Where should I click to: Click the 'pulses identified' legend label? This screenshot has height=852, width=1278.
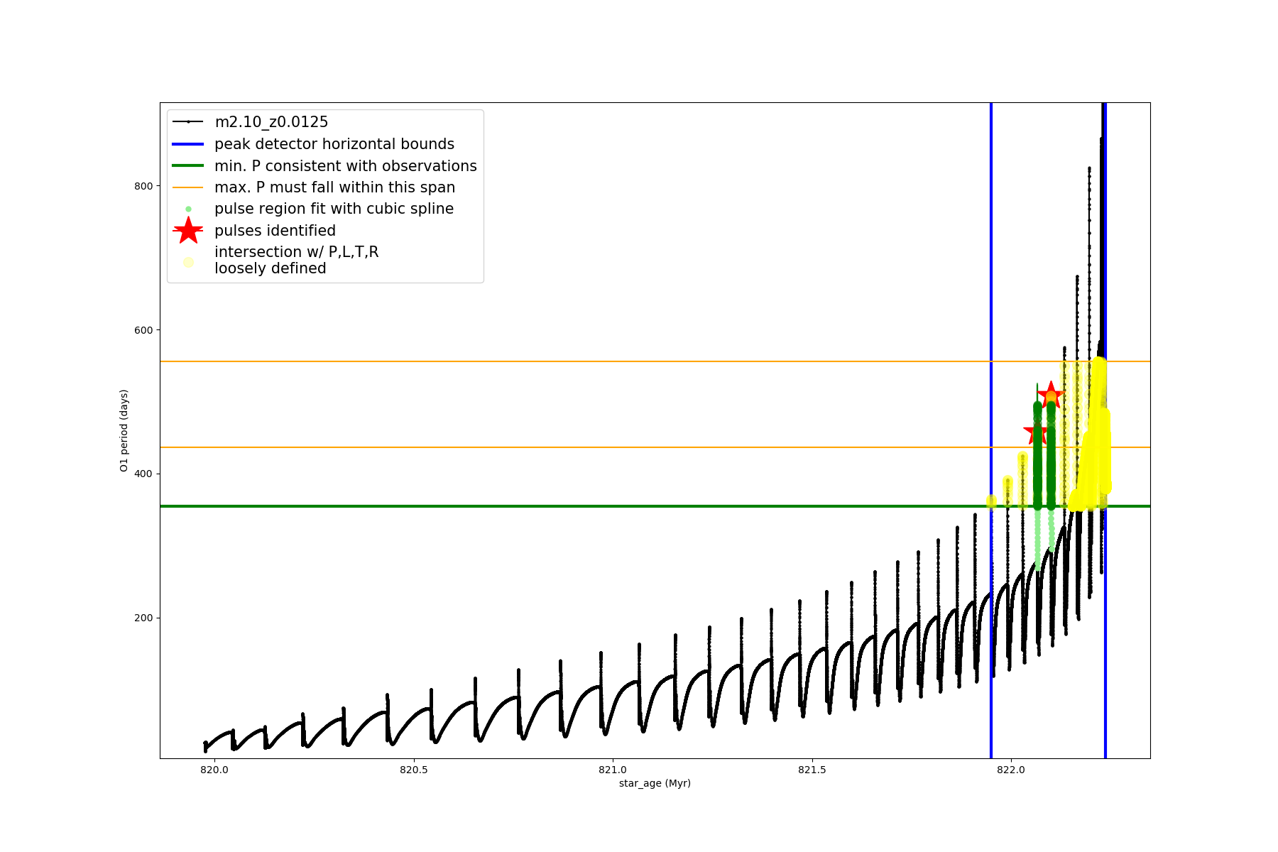275,231
